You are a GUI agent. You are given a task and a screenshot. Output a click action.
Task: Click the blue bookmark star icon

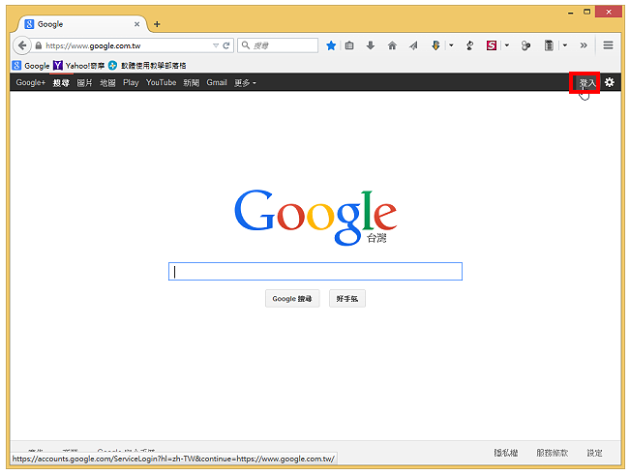click(x=331, y=45)
